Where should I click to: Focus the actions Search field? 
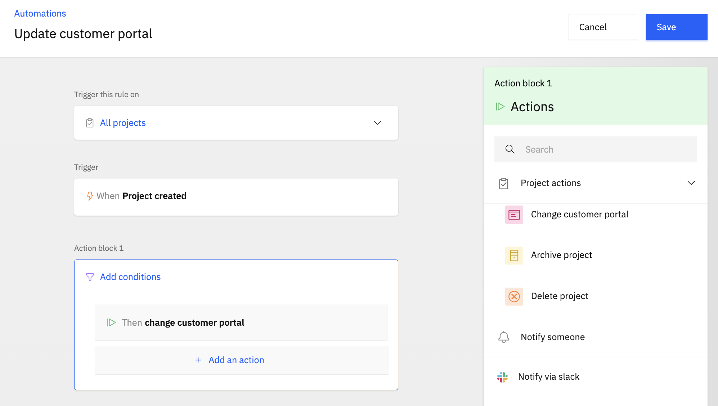point(605,149)
